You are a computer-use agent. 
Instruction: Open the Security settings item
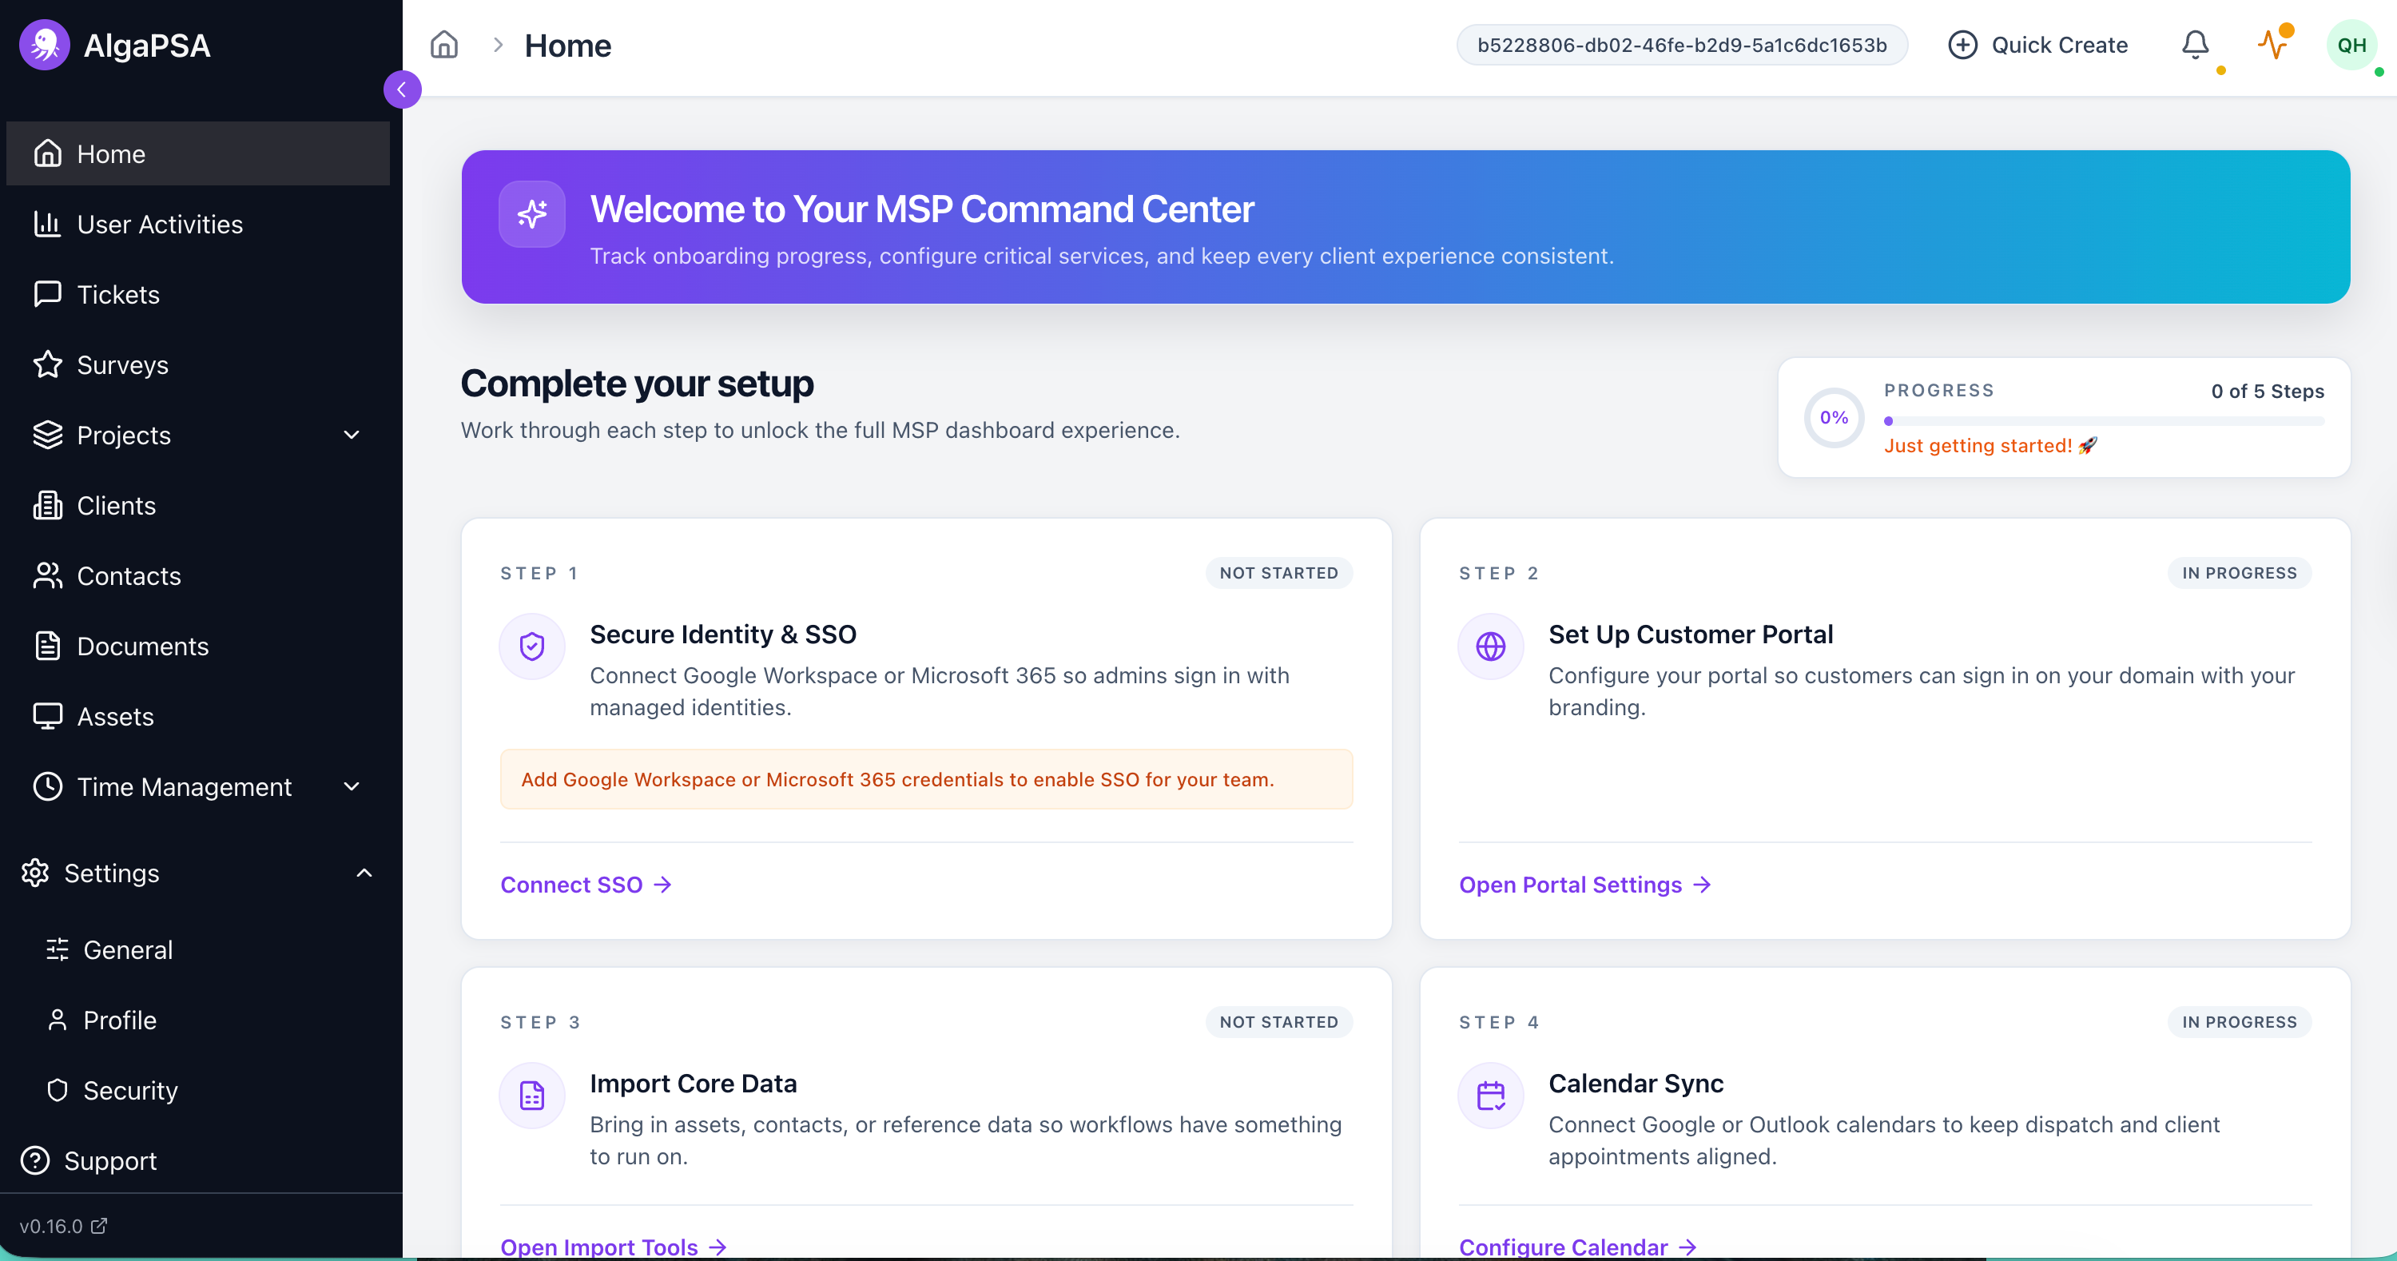[130, 1090]
